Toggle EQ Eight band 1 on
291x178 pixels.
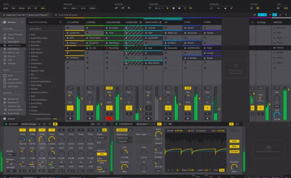click(x=23, y=130)
